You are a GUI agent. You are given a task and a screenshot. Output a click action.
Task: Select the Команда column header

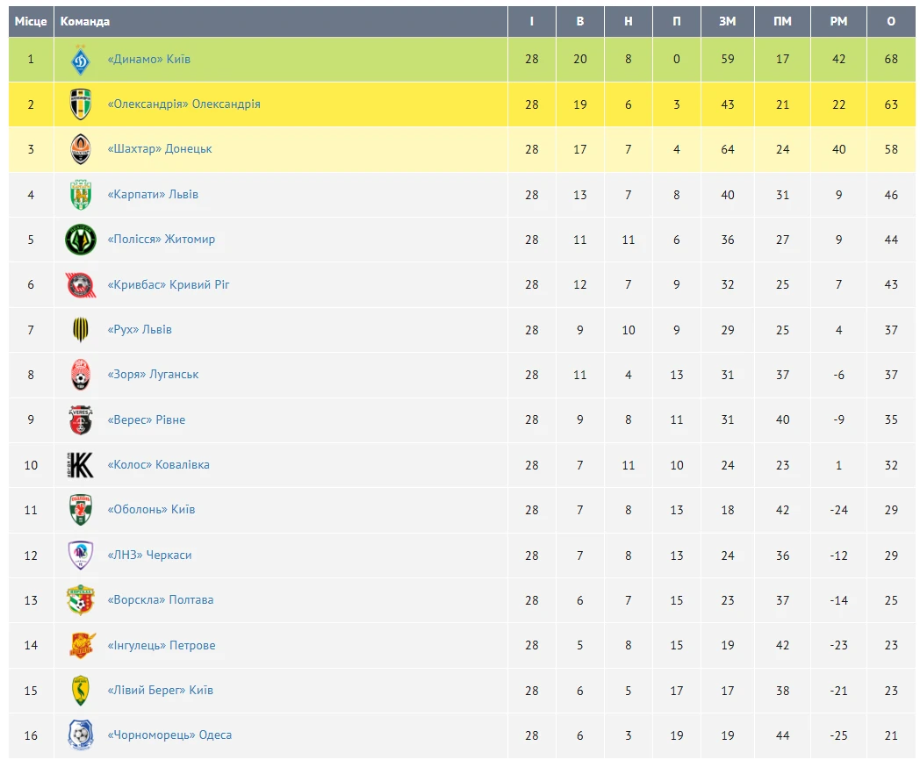pos(84,22)
